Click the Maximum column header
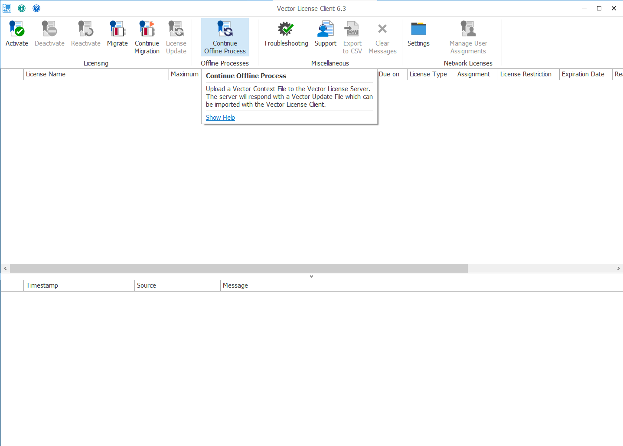Viewport: 623px width, 446px height. [185, 74]
